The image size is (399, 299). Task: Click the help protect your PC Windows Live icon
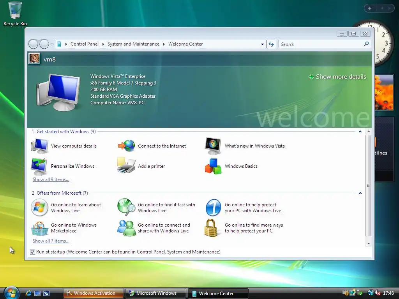click(213, 208)
